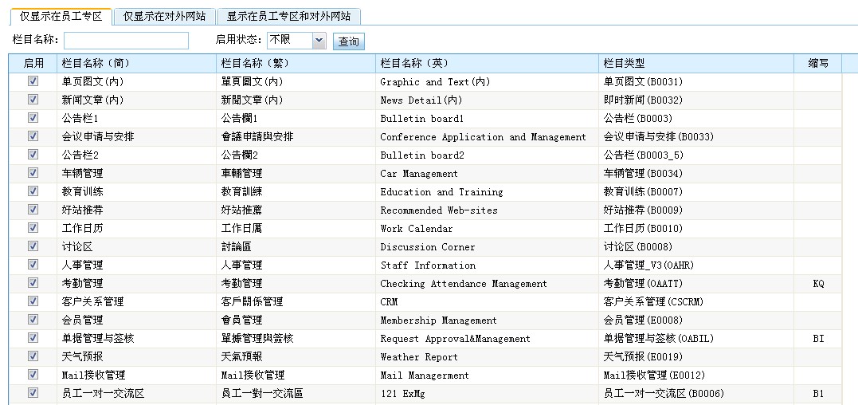This screenshot has width=858, height=405.
Task: Select the 仅显示在员工专区 tab
Action: click(61, 16)
